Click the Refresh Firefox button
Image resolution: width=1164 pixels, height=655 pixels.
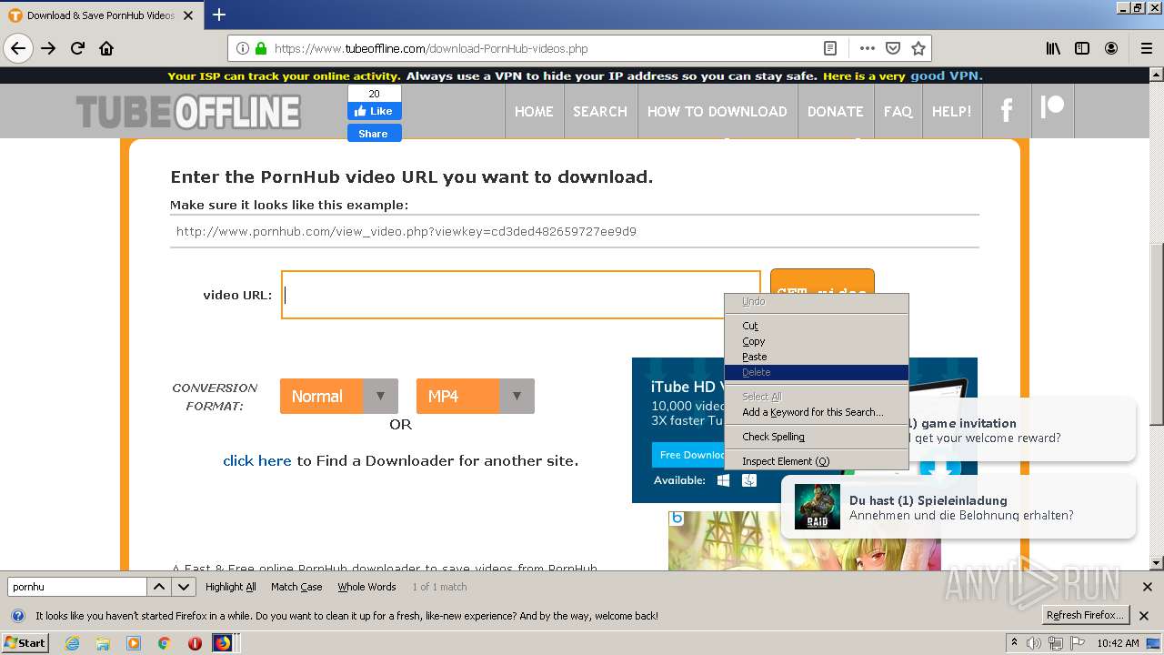(1086, 615)
